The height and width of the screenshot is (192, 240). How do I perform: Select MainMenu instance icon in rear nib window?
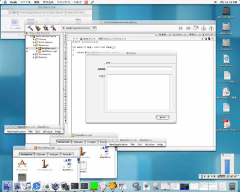(105, 152)
